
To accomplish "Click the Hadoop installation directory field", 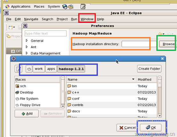I will [x=139, y=44].
